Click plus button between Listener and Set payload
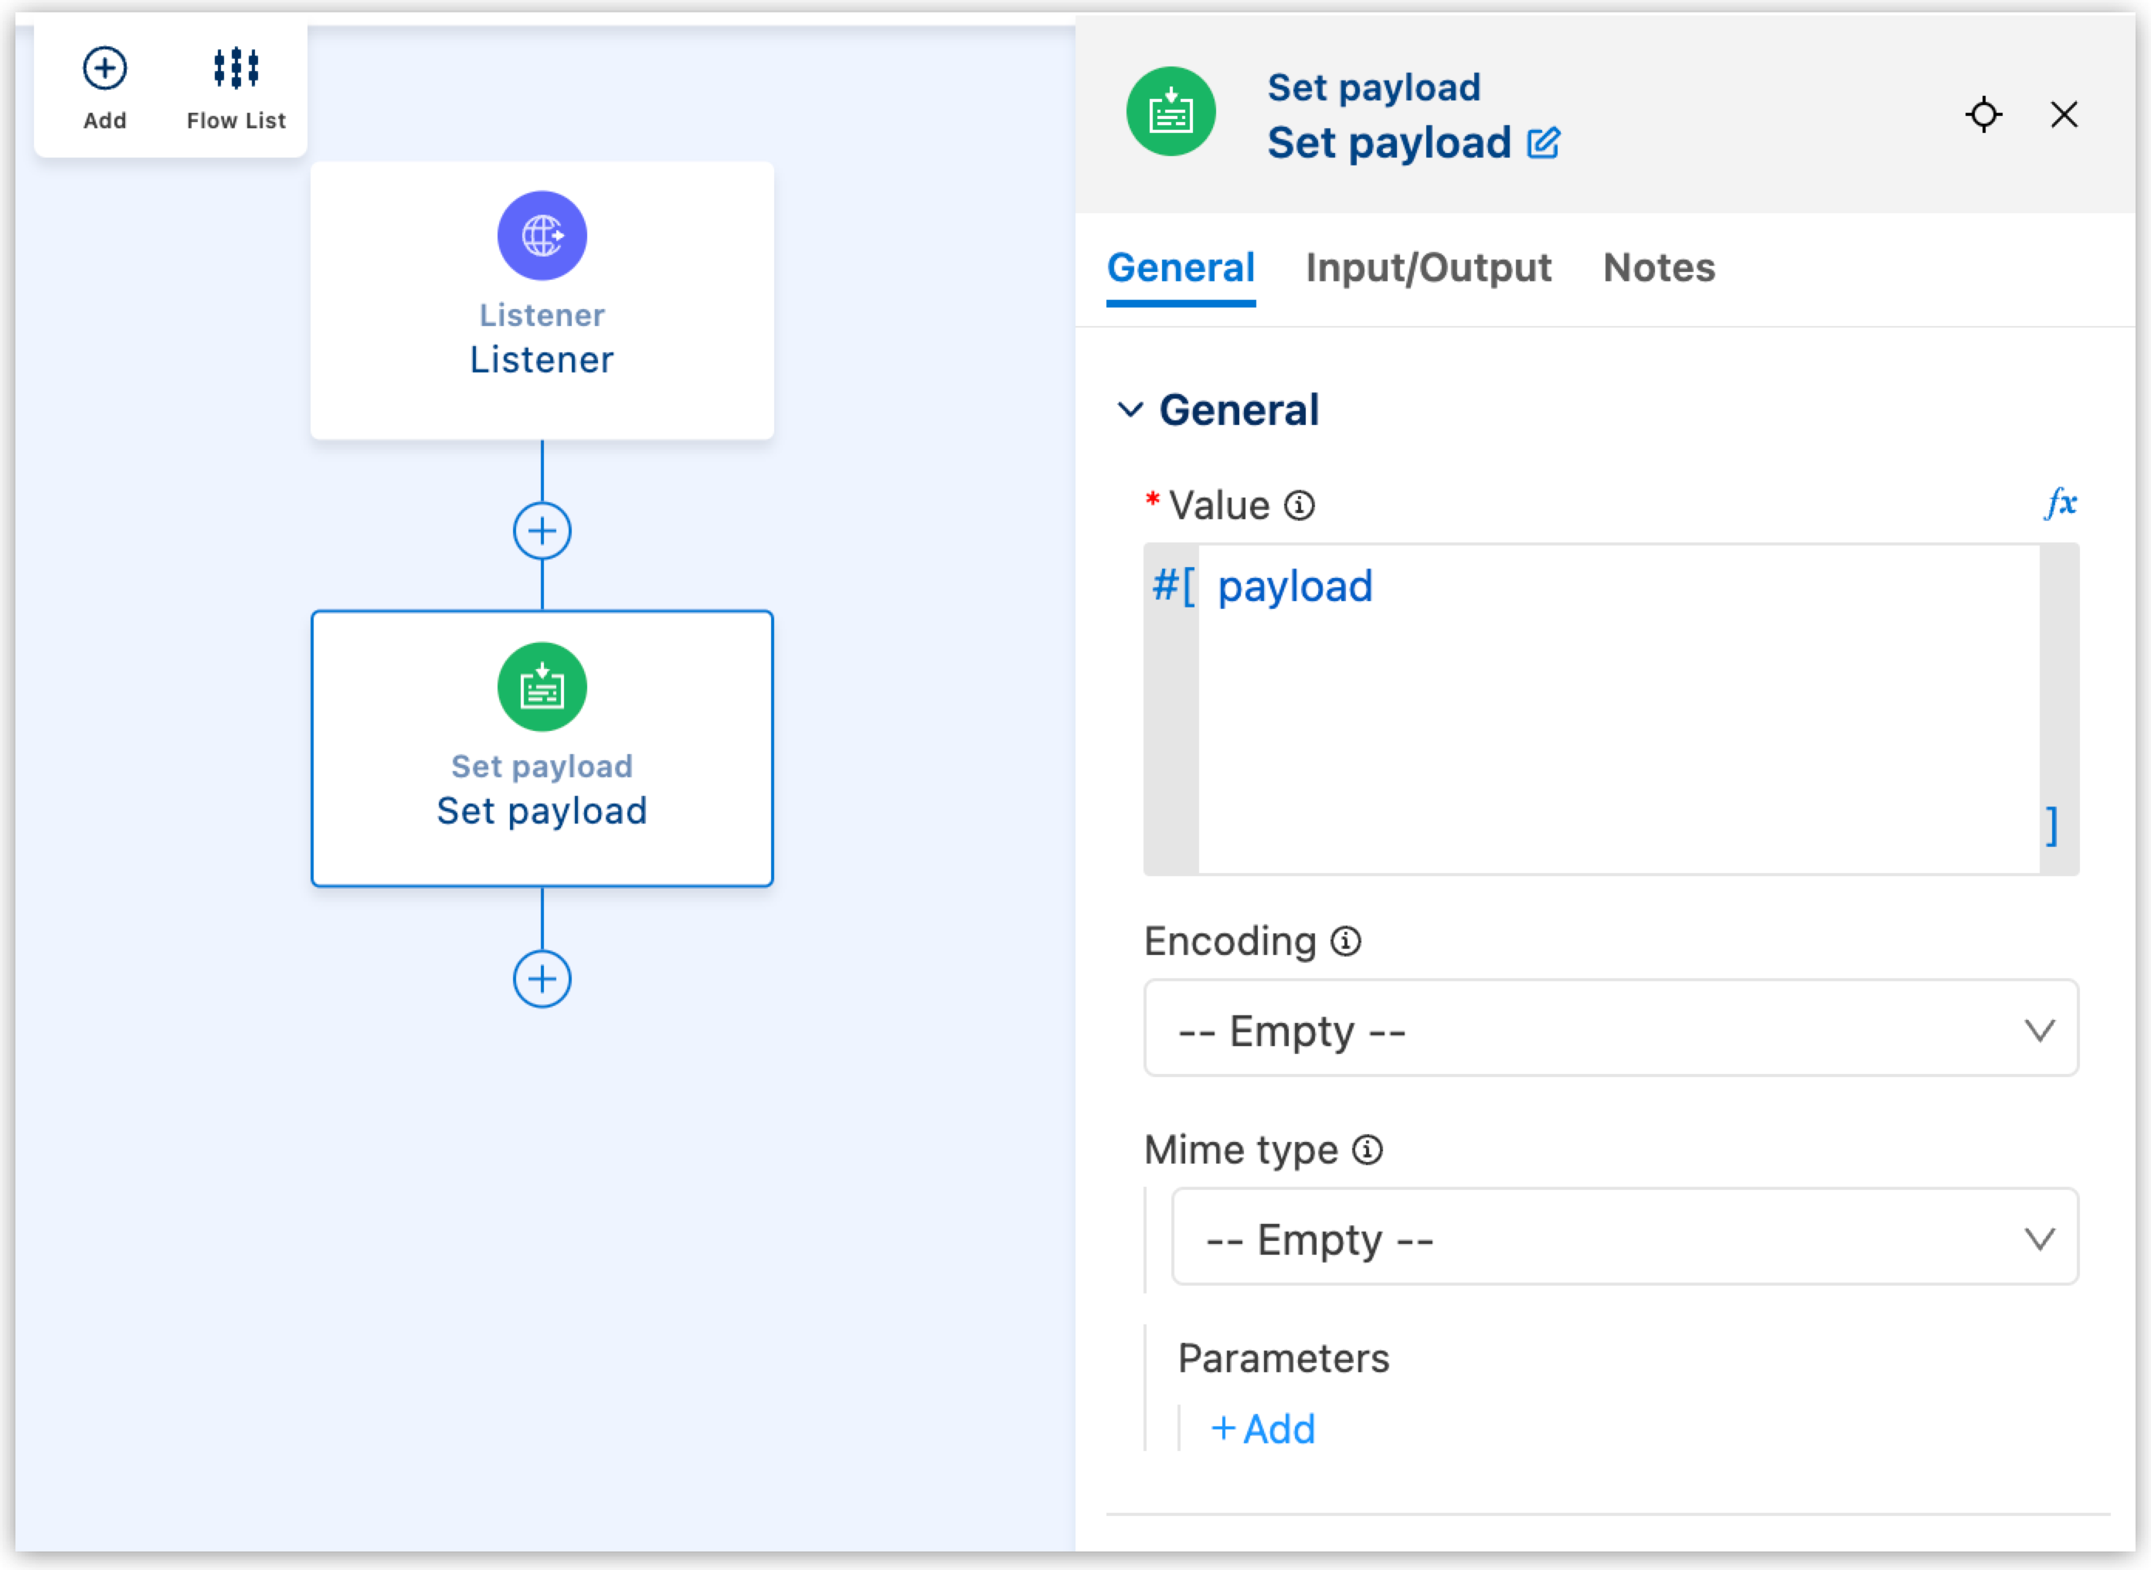Screen dimensions: 2151x1570 point(542,530)
